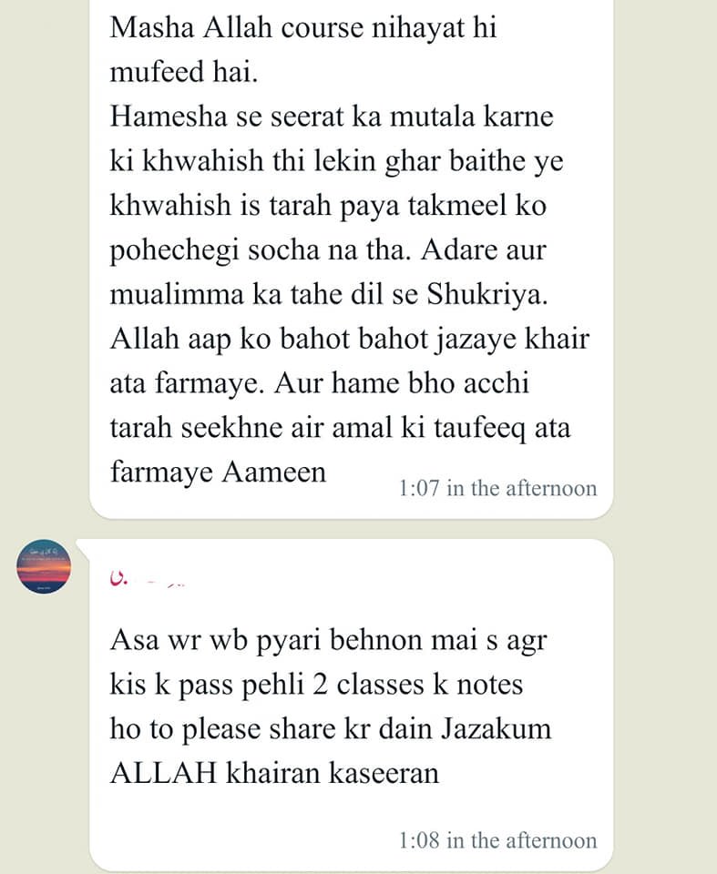Image resolution: width=717 pixels, height=874 pixels.
Task: Select the "Asa wr wb pyari behnon" line
Action: (328, 640)
